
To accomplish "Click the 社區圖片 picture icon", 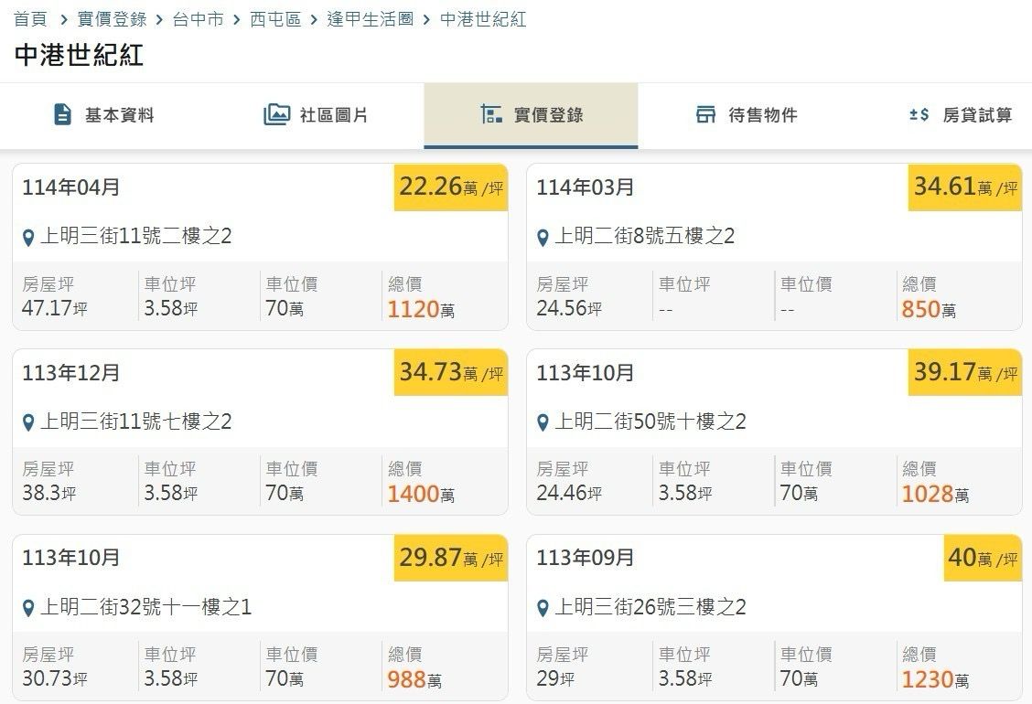I will tap(276, 114).
